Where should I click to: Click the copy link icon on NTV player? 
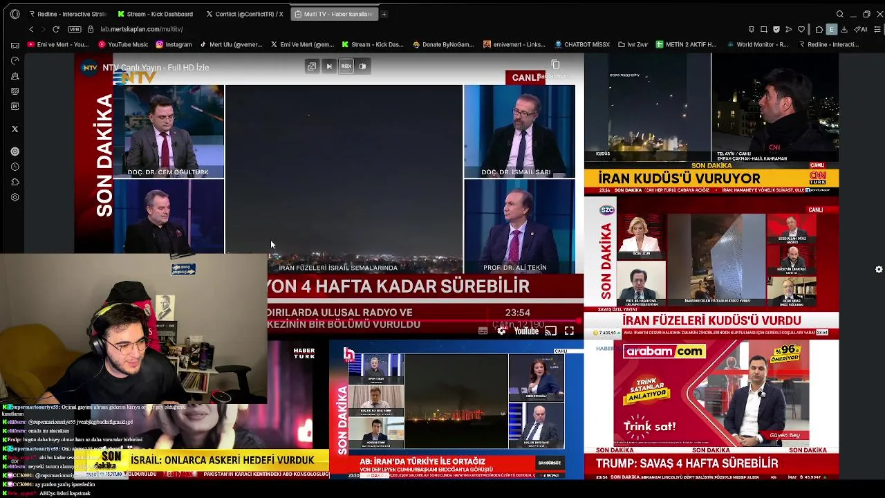click(x=555, y=65)
